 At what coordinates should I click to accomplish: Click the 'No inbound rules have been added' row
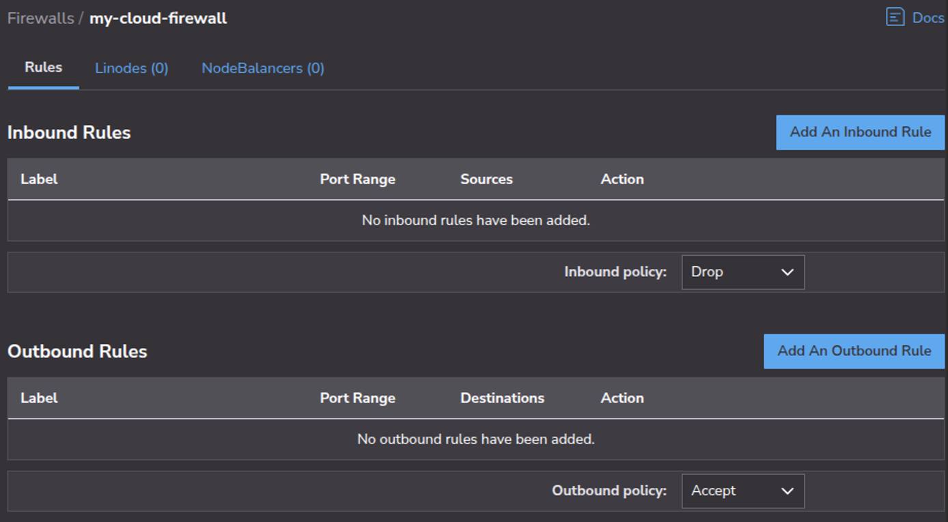474,220
